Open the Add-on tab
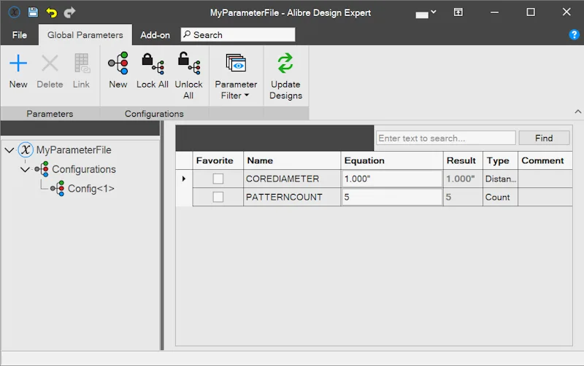584x366 pixels. 155,35
